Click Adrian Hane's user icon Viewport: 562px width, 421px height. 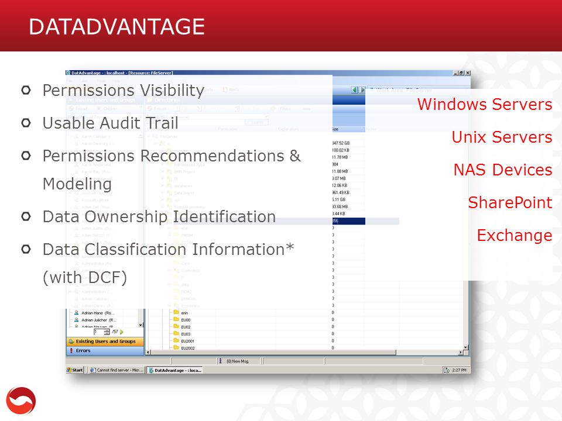click(x=76, y=312)
